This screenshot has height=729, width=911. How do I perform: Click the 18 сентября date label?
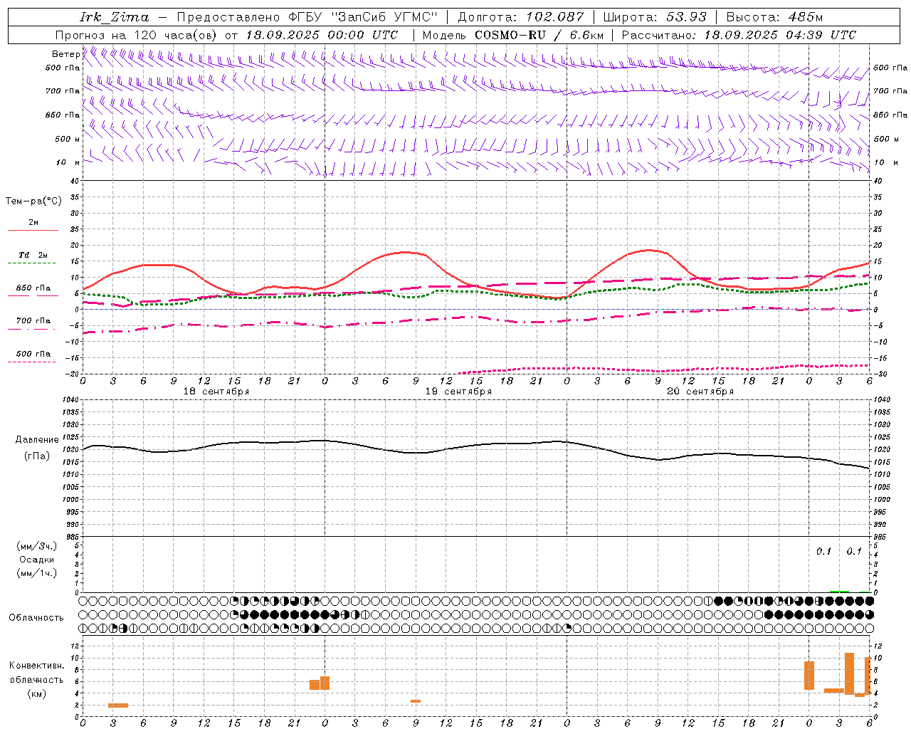tap(216, 392)
